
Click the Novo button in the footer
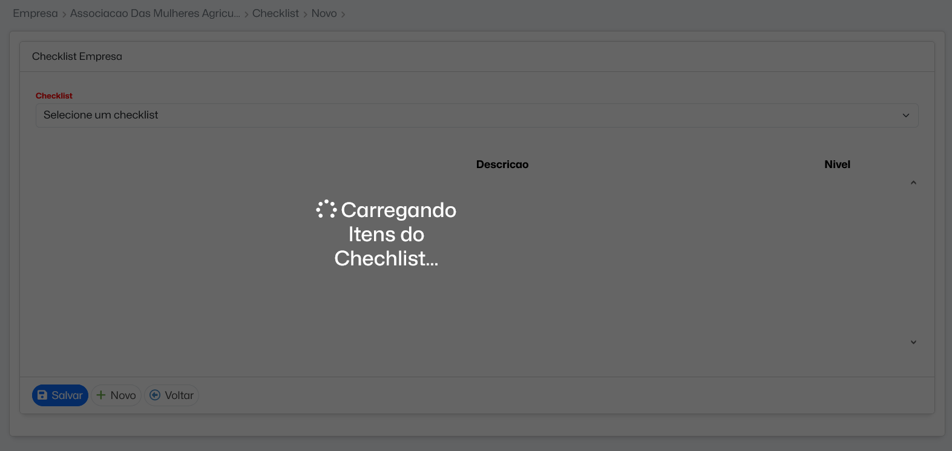pos(116,395)
